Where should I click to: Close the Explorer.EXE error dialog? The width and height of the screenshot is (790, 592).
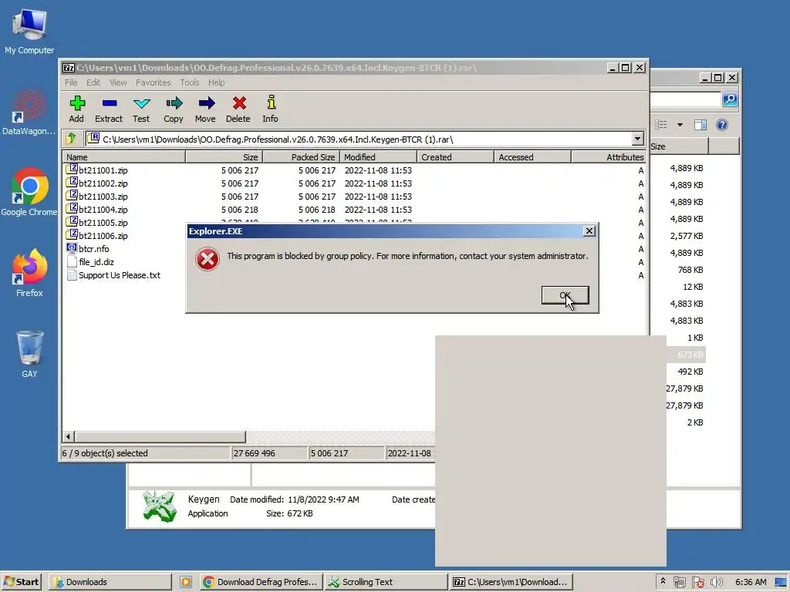(x=589, y=231)
